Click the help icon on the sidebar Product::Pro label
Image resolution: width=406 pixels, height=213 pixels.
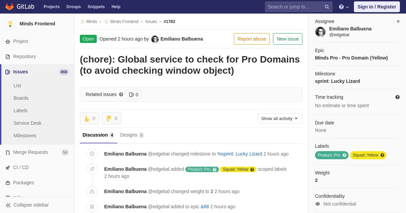click(344, 155)
